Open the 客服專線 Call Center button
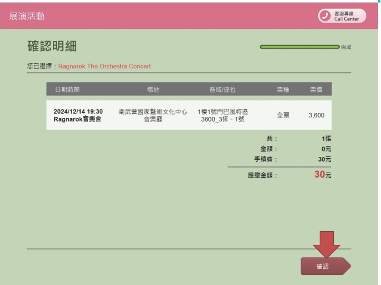Image resolution: width=381 pixels, height=285 pixels. coord(342,16)
